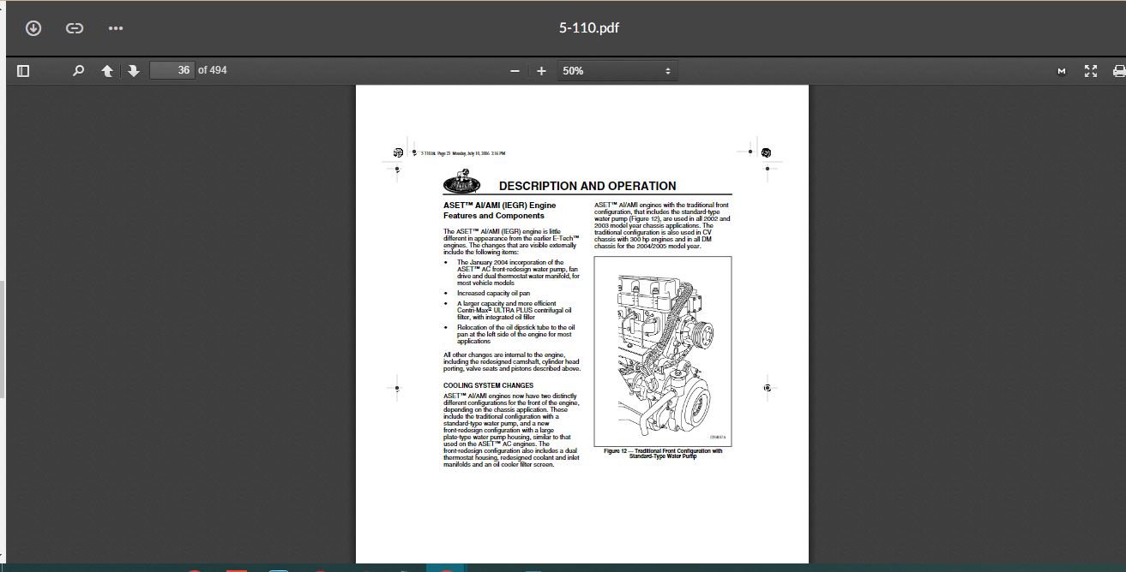Switch to fullscreen presentation mode
Viewport: 1126px width, 572px height.
pyautogui.click(x=1091, y=71)
